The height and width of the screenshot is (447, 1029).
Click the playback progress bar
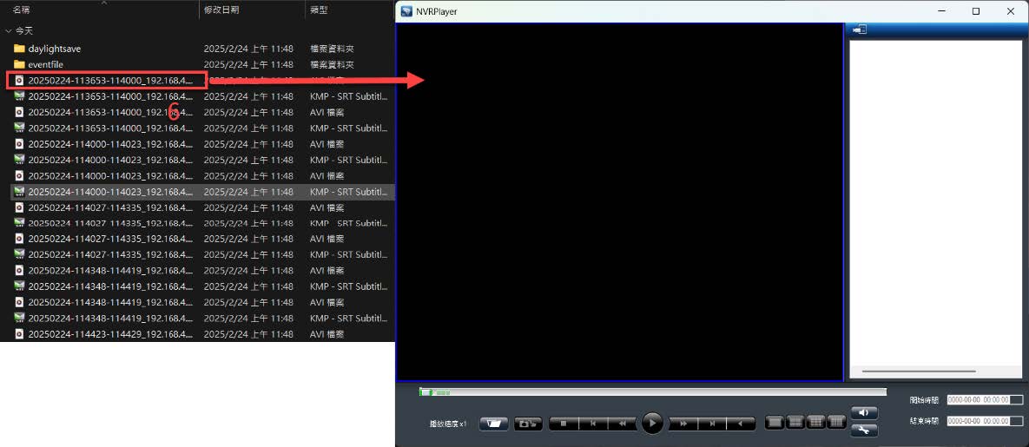tap(651, 392)
